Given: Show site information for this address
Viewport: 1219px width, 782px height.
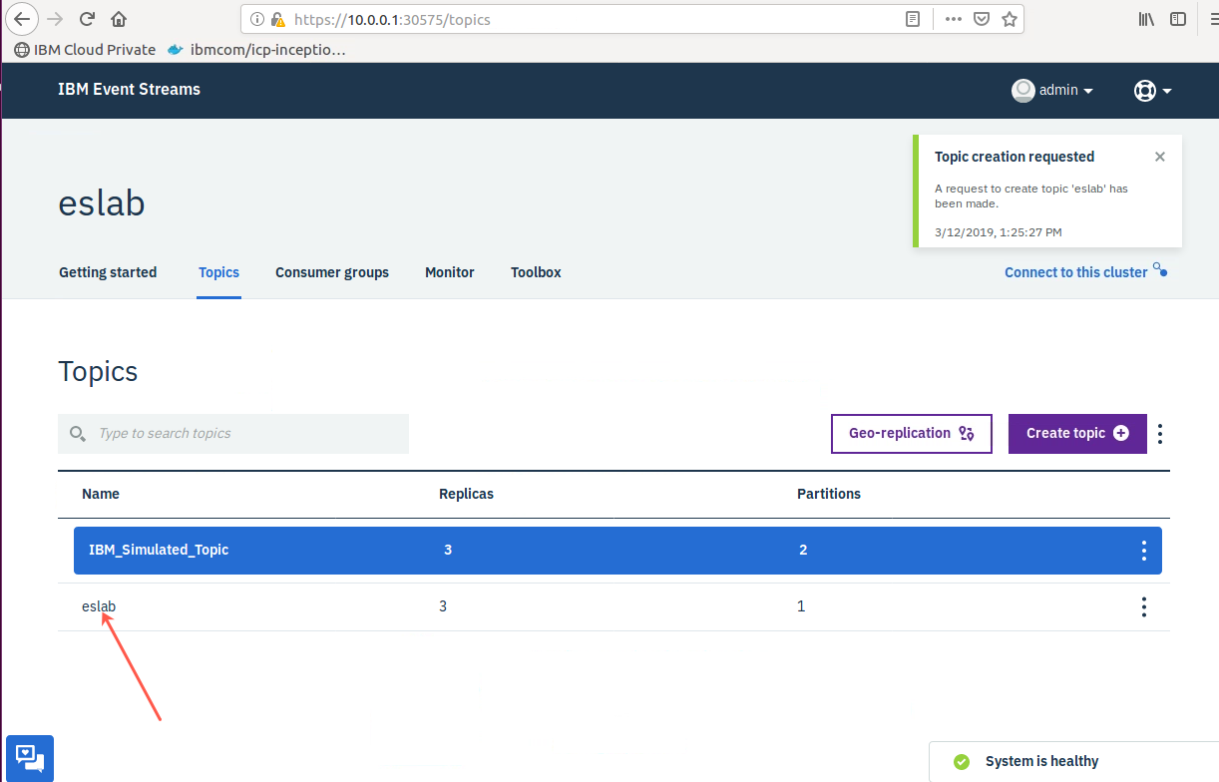Looking at the screenshot, I should coord(257,19).
